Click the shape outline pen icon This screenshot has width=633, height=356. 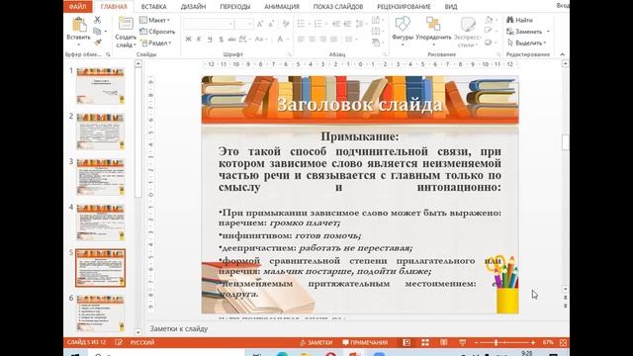point(488,31)
